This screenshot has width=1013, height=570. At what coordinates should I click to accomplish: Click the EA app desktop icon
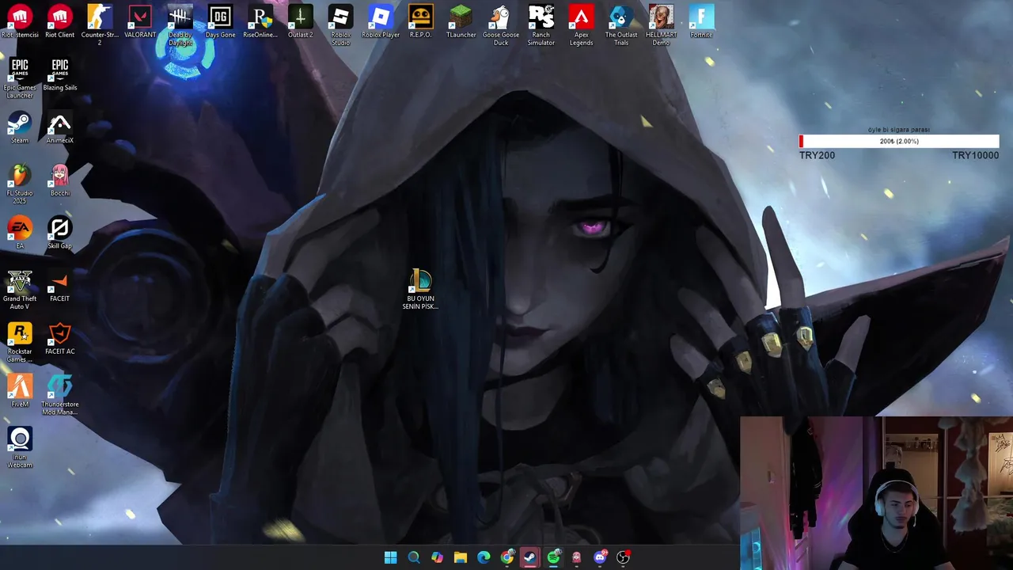pyautogui.click(x=20, y=233)
